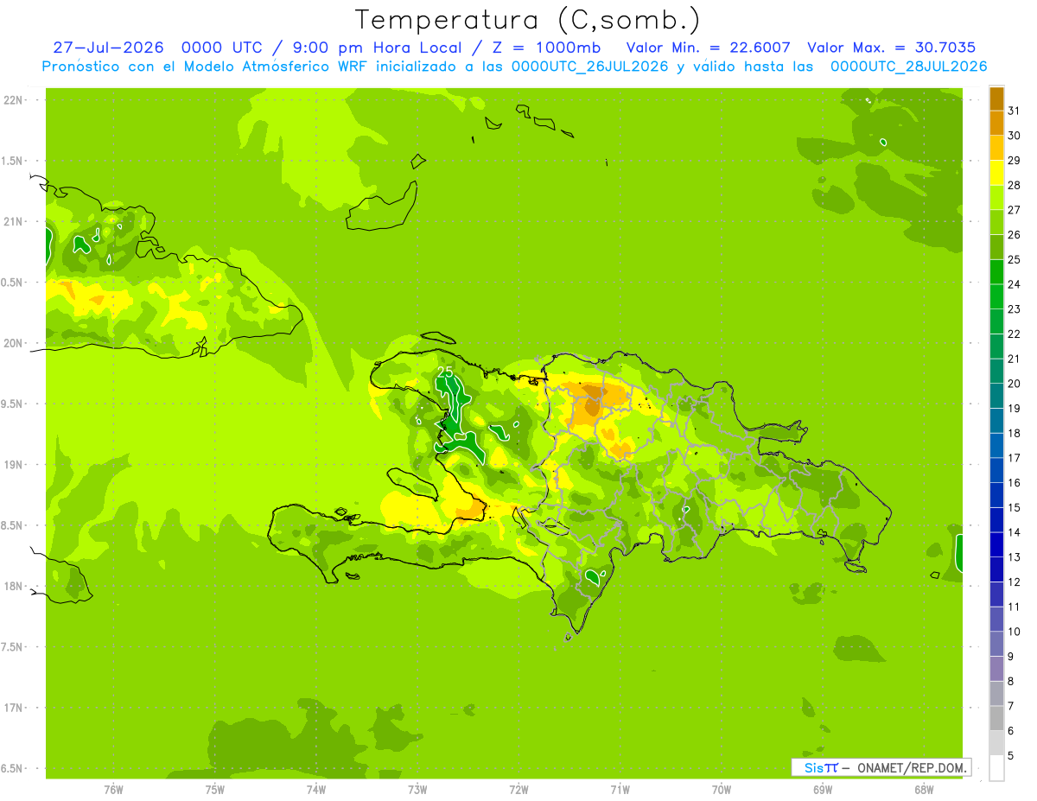Click the gray legend swatch between 6 and 7
The image size is (1037, 801).
tap(996, 719)
